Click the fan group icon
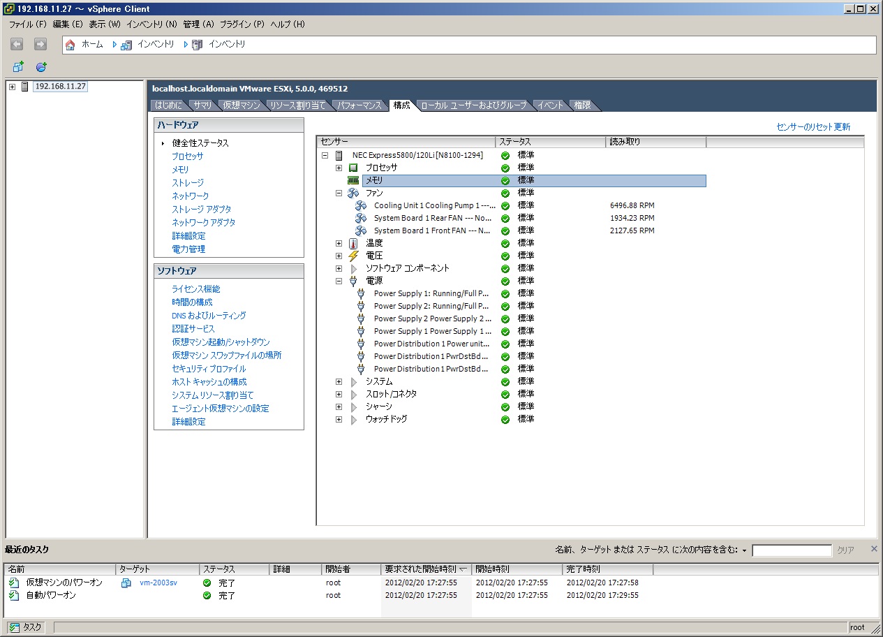The height and width of the screenshot is (637, 883). click(x=353, y=193)
